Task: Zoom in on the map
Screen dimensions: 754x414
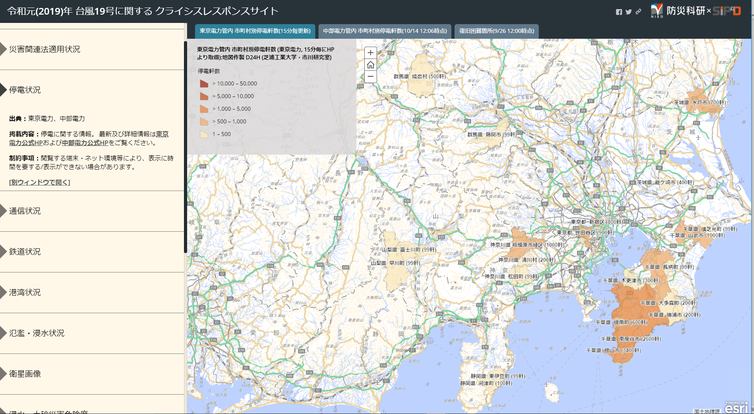Action: 370,53
